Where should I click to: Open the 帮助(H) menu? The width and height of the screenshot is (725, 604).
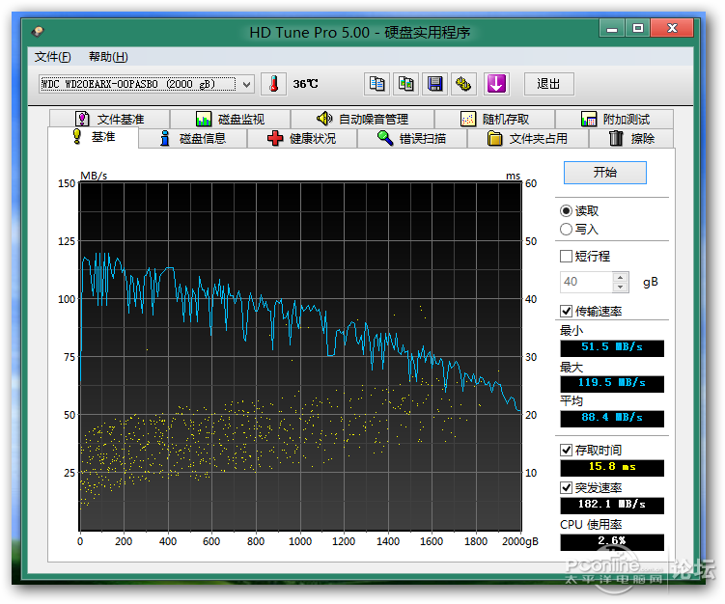(x=107, y=57)
